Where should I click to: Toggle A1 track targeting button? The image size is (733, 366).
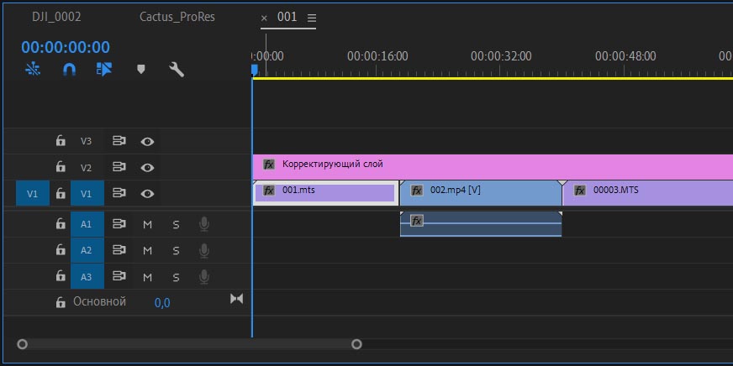coord(87,224)
